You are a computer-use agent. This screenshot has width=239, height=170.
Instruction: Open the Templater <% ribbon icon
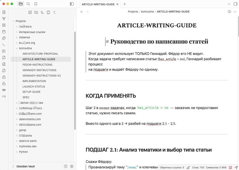click(x=4, y=96)
